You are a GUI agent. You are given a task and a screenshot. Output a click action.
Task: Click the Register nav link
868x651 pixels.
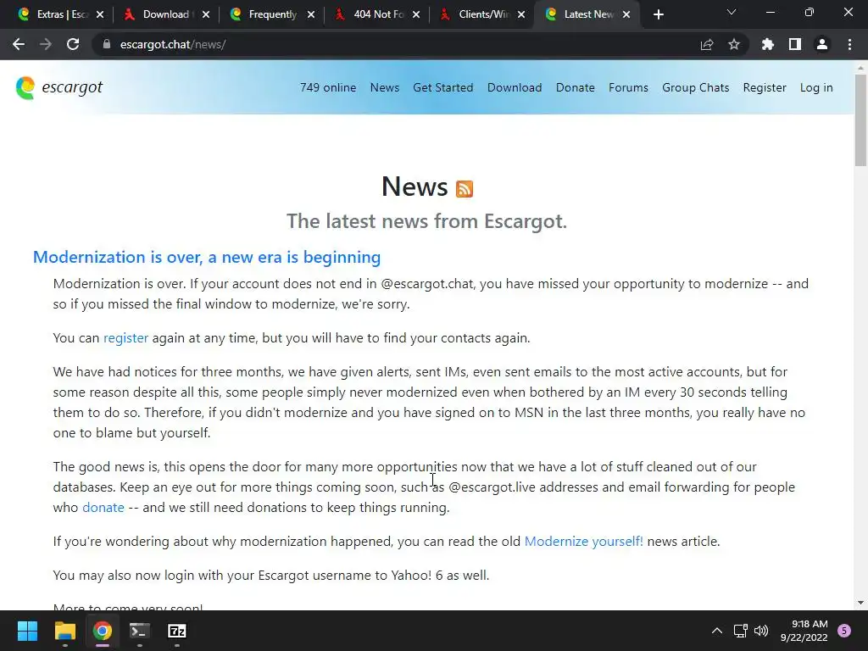tap(765, 87)
